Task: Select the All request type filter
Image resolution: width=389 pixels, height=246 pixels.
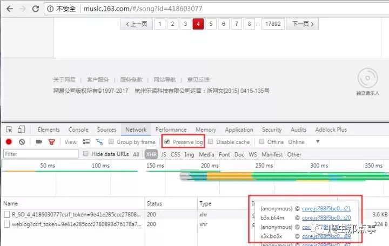Action: [136, 154]
